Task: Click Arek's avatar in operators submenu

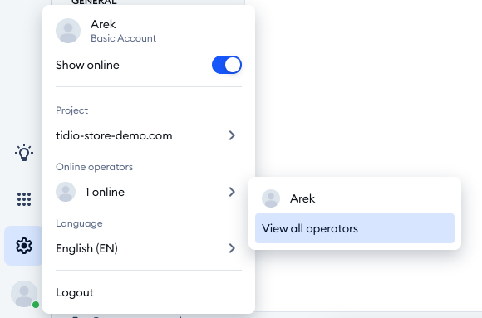Action: click(271, 198)
